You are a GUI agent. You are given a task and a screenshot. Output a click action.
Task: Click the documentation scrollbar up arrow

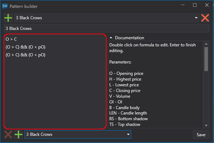click(206, 44)
